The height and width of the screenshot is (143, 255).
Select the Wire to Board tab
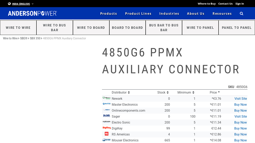[91, 28]
